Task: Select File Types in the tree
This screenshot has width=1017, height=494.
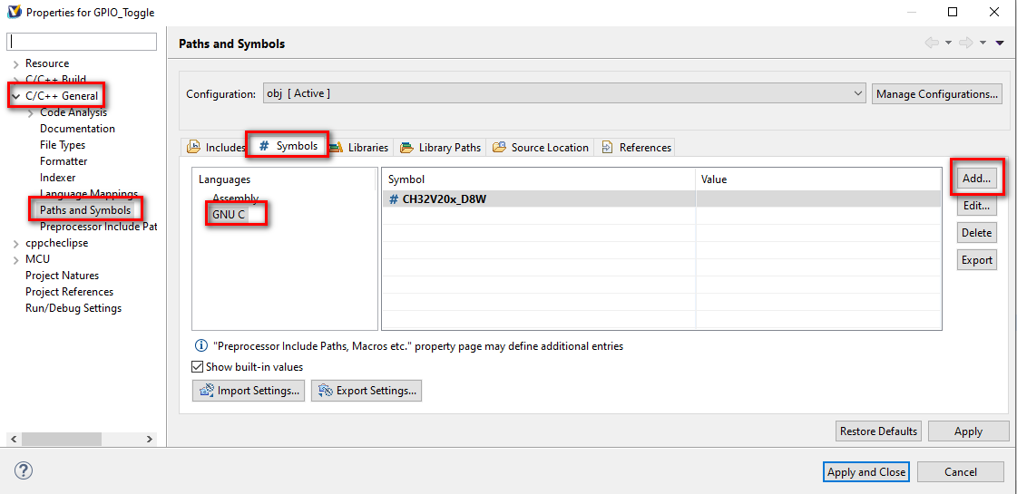Action: (63, 144)
